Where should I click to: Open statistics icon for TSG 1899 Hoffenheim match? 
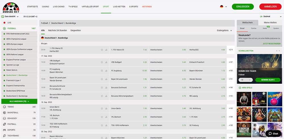click(106, 125)
